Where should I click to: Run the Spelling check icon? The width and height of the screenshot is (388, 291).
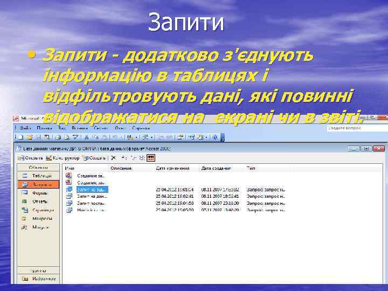point(75,137)
